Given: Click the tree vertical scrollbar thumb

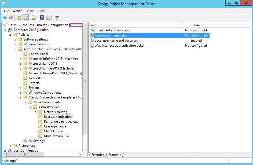Looking at the screenshot, I should (x=85, y=81).
